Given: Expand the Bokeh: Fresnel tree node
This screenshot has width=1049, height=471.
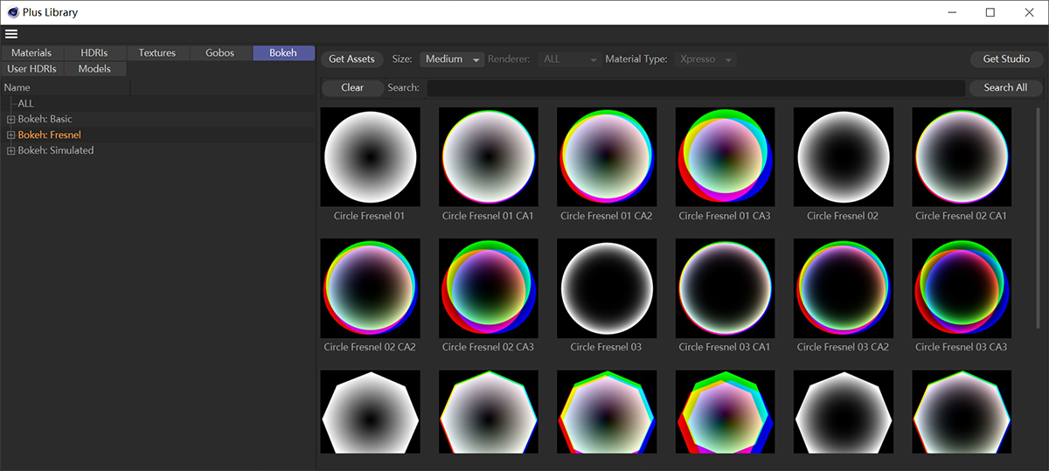Looking at the screenshot, I should pyautogui.click(x=10, y=135).
